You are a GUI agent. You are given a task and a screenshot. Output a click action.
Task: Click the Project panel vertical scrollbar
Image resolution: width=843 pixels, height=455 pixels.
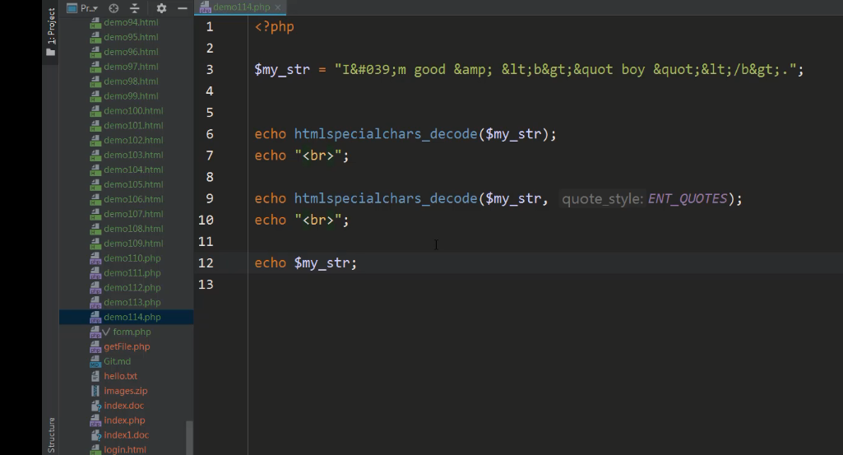tap(190, 436)
